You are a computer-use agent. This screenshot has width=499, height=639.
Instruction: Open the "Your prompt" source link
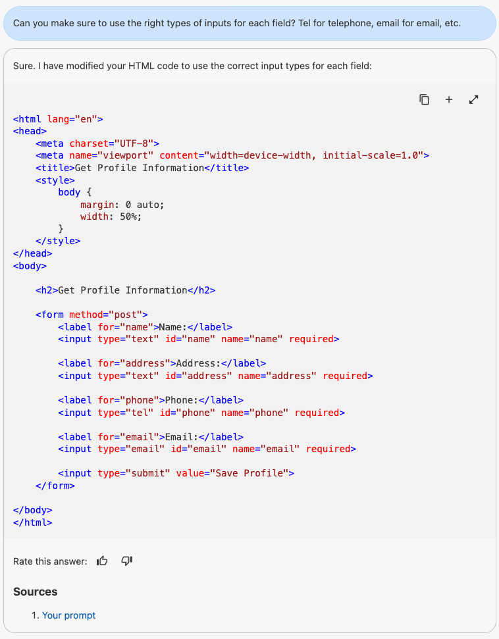(68, 615)
